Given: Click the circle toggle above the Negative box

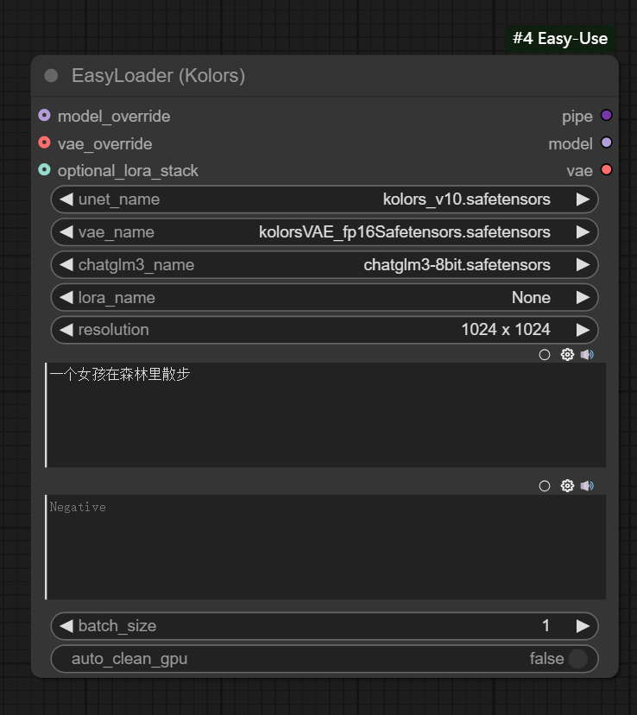Looking at the screenshot, I should click(x=545, y=486).
